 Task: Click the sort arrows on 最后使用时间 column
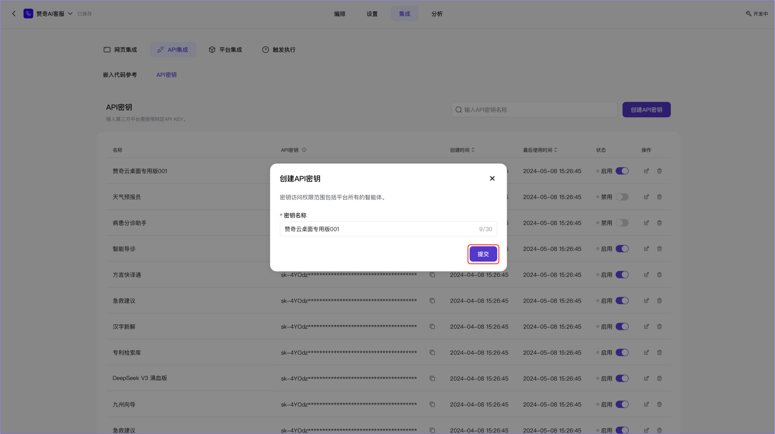tap(556, 150)
